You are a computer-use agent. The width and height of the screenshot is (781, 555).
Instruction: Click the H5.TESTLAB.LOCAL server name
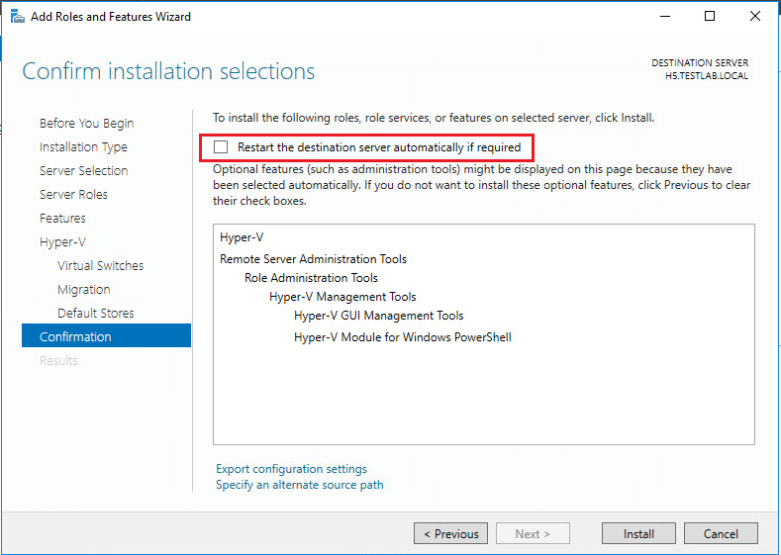(707, 76)
